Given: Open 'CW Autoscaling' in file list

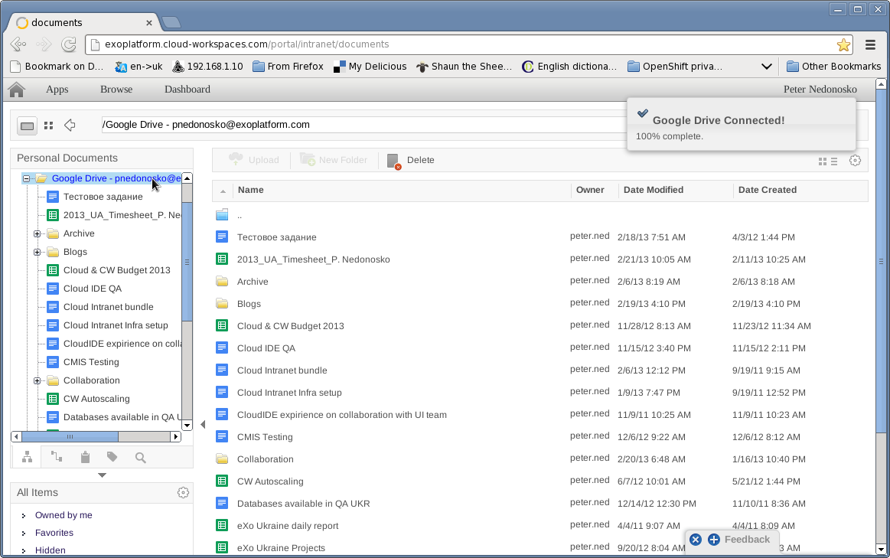Looking at the screenshot, I should click(x=270, y=481).
